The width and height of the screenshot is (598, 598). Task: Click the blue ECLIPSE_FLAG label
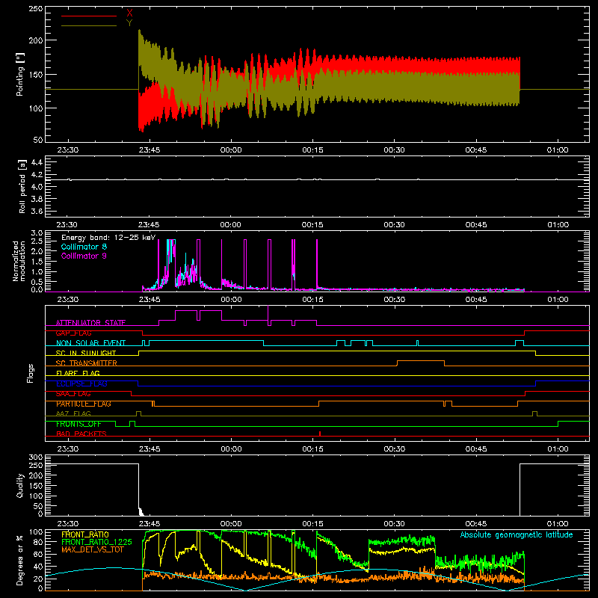pyautogui.click(x=81, y=383)
